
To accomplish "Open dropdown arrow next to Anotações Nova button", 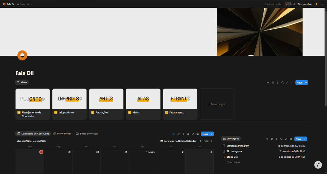I will point(305,139).
